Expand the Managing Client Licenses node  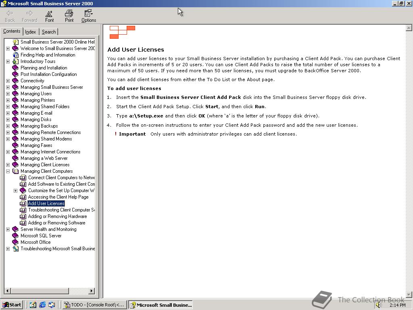click(8, 165)
